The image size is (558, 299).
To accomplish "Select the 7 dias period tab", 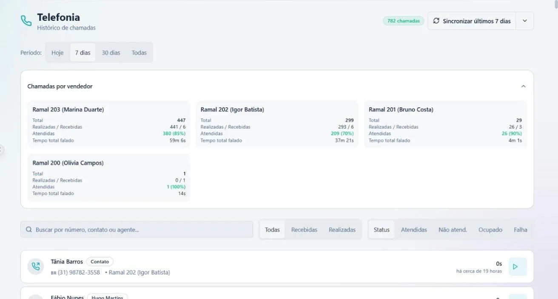I will pyautogui.click(x=83, y=53).
